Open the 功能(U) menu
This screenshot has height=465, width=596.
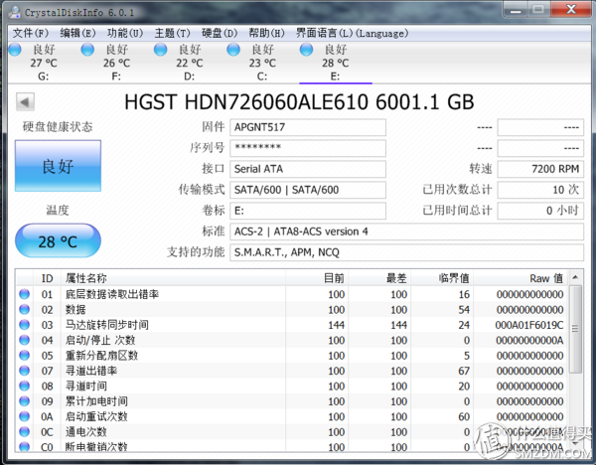[x=125, y=34]
